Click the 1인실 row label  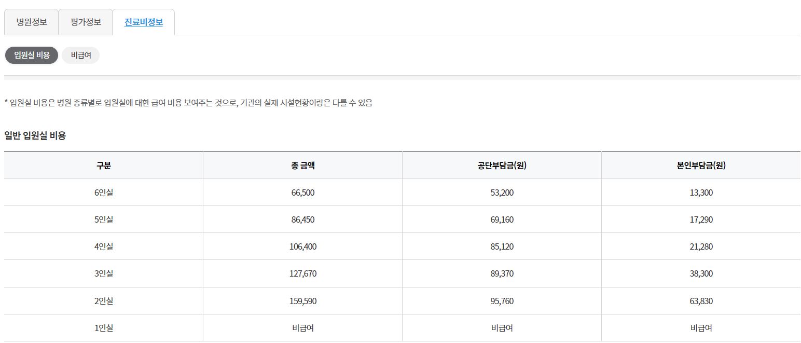[103, 328]
